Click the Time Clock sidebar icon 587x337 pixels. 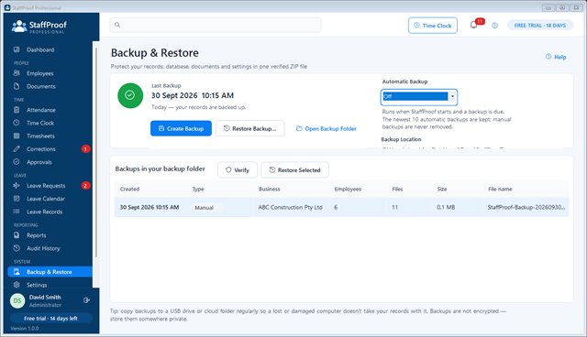(17, 123)
